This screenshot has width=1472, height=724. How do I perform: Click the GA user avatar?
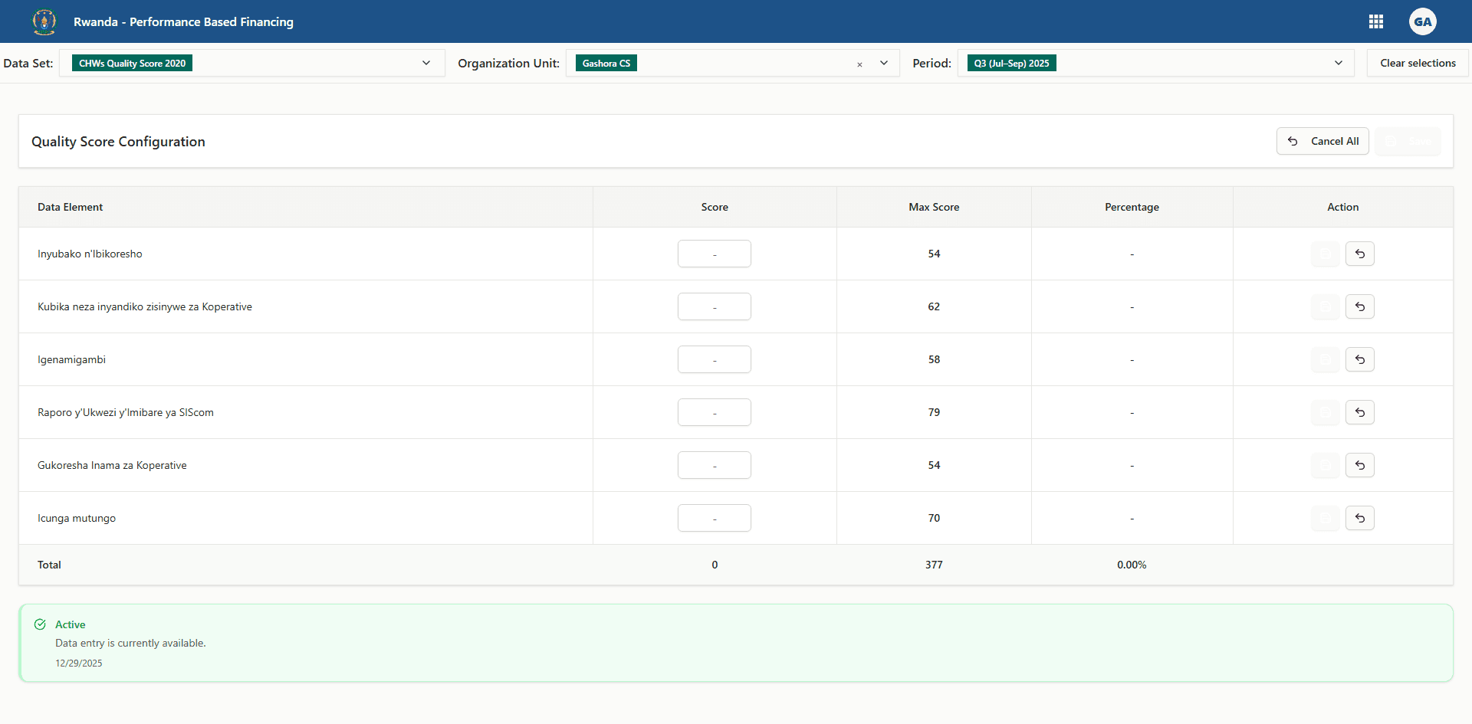coord(1424,21)
